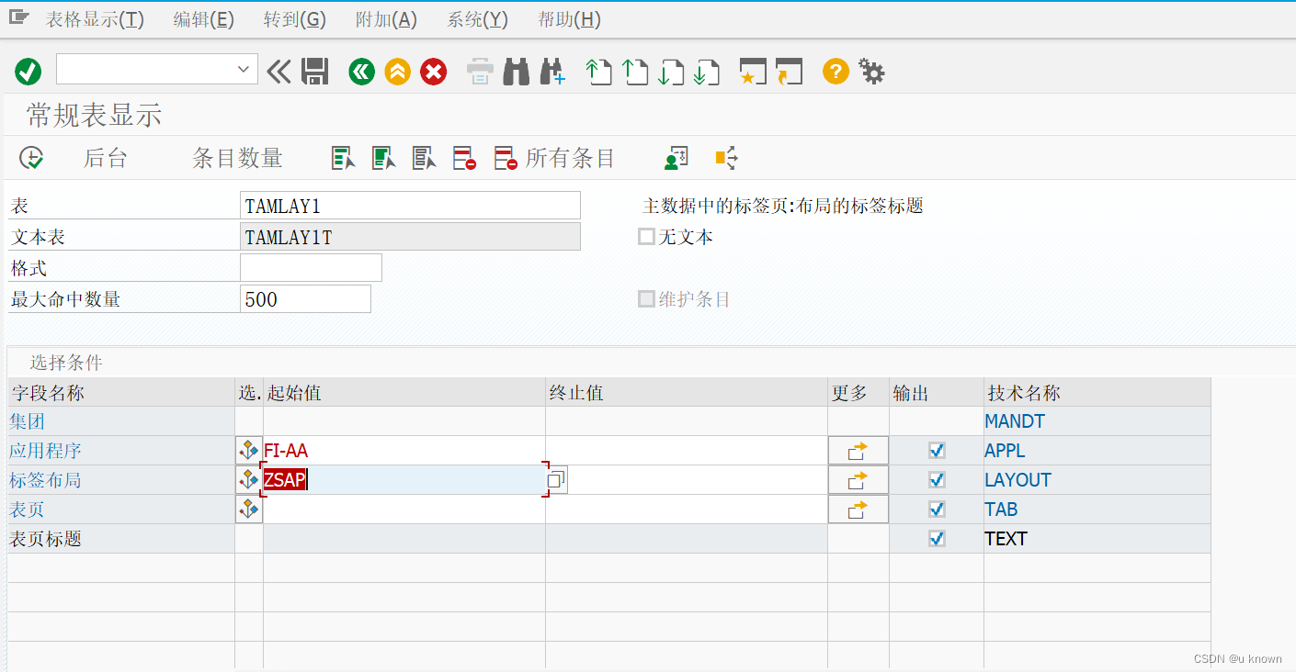1296x672 pixels.
Task: Toggle output checkbox for TEXT row
Action: [937, 539]
